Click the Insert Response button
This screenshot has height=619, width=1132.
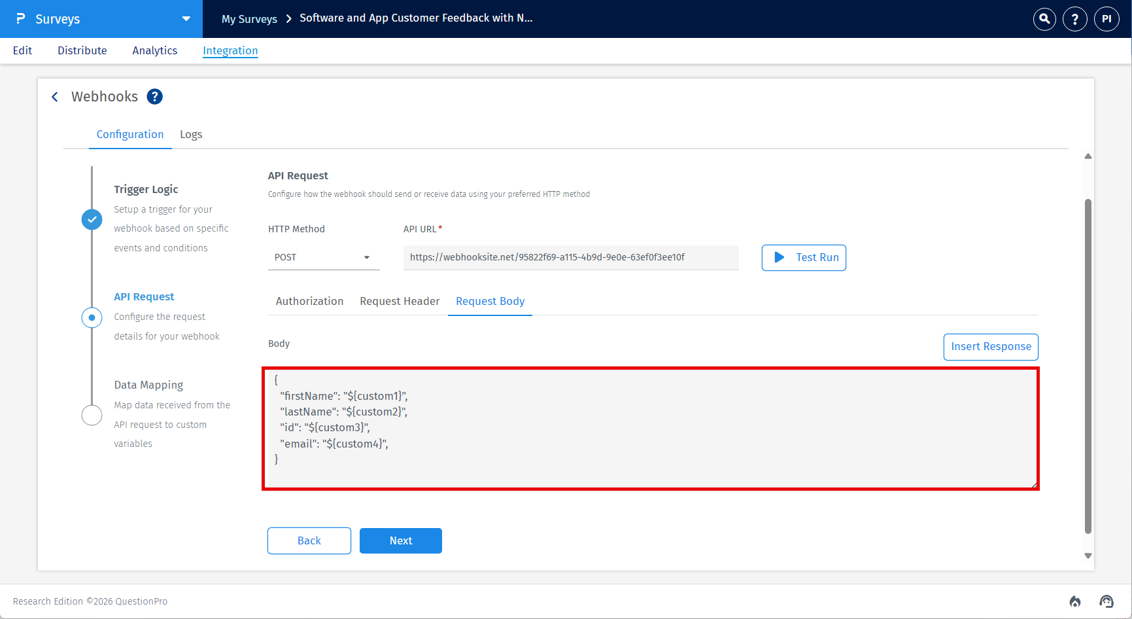991,347
